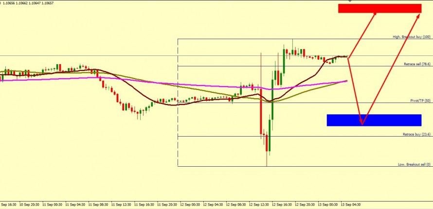Select the Retrace buy (23.6) level label

416,134
